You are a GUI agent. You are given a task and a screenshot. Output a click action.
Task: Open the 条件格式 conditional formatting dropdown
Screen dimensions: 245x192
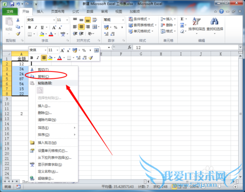click(139, 19)
